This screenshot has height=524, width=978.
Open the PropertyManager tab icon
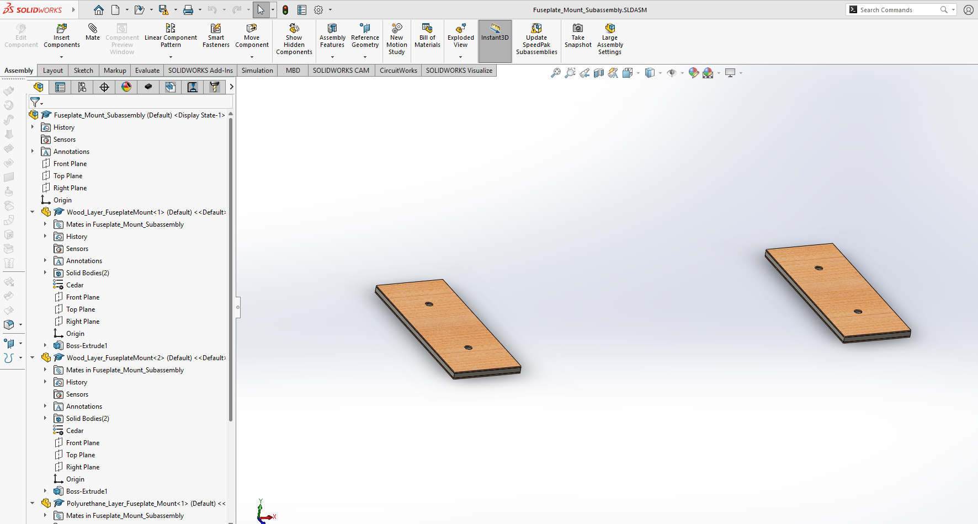[60, 87]
